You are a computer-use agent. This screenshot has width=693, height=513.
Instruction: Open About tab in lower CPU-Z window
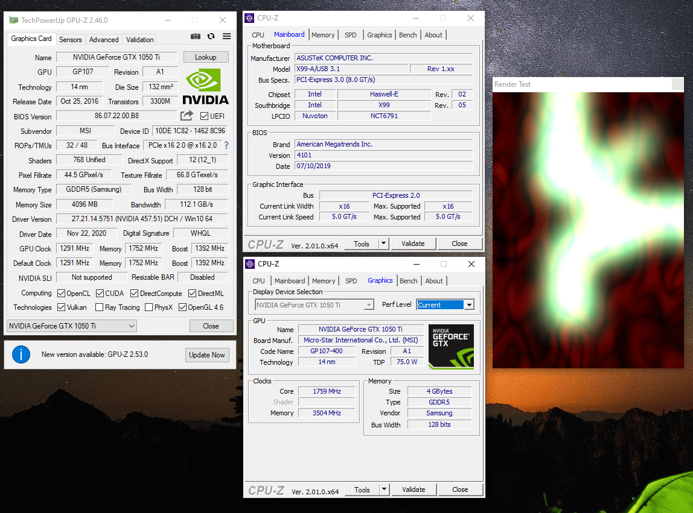click(434, 281)
